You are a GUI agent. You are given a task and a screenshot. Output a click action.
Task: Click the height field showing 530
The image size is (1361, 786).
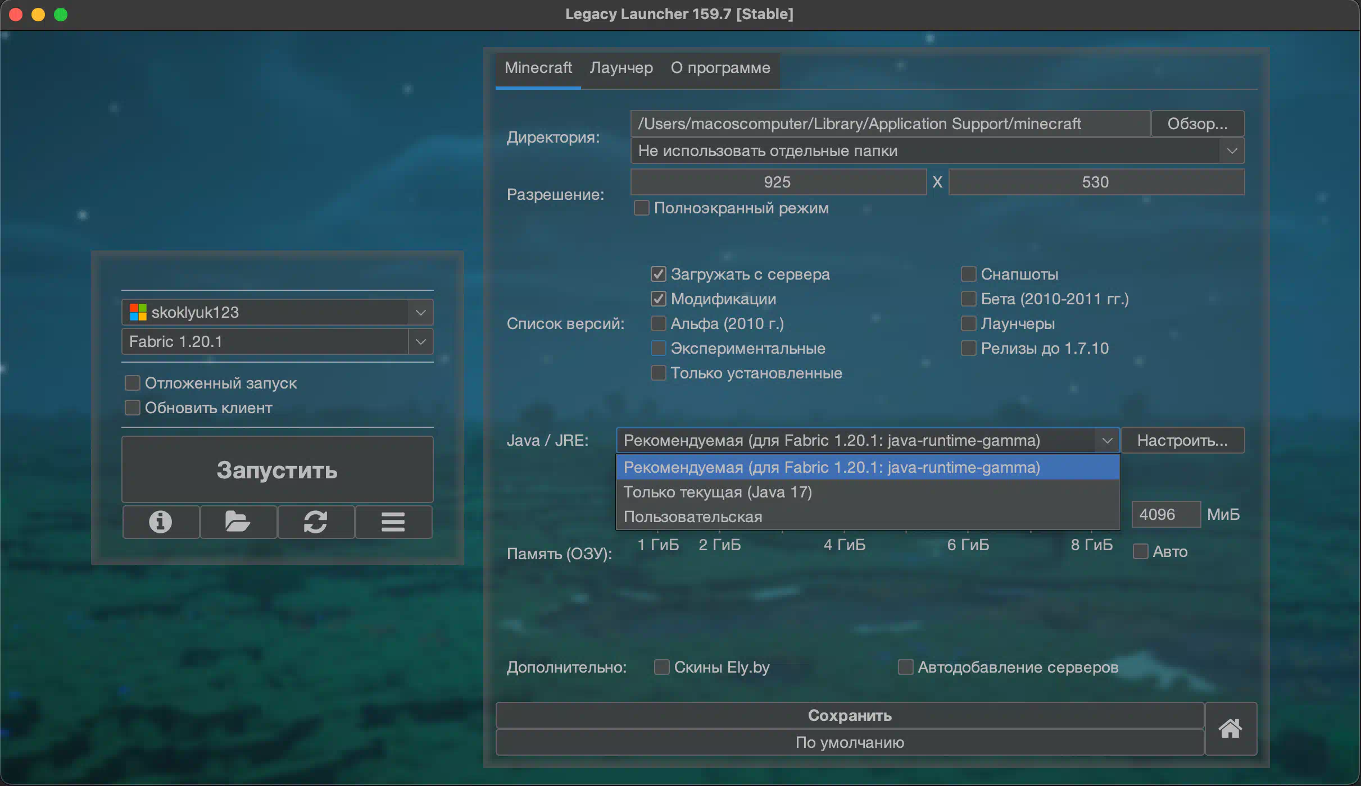coord(1096,182)
